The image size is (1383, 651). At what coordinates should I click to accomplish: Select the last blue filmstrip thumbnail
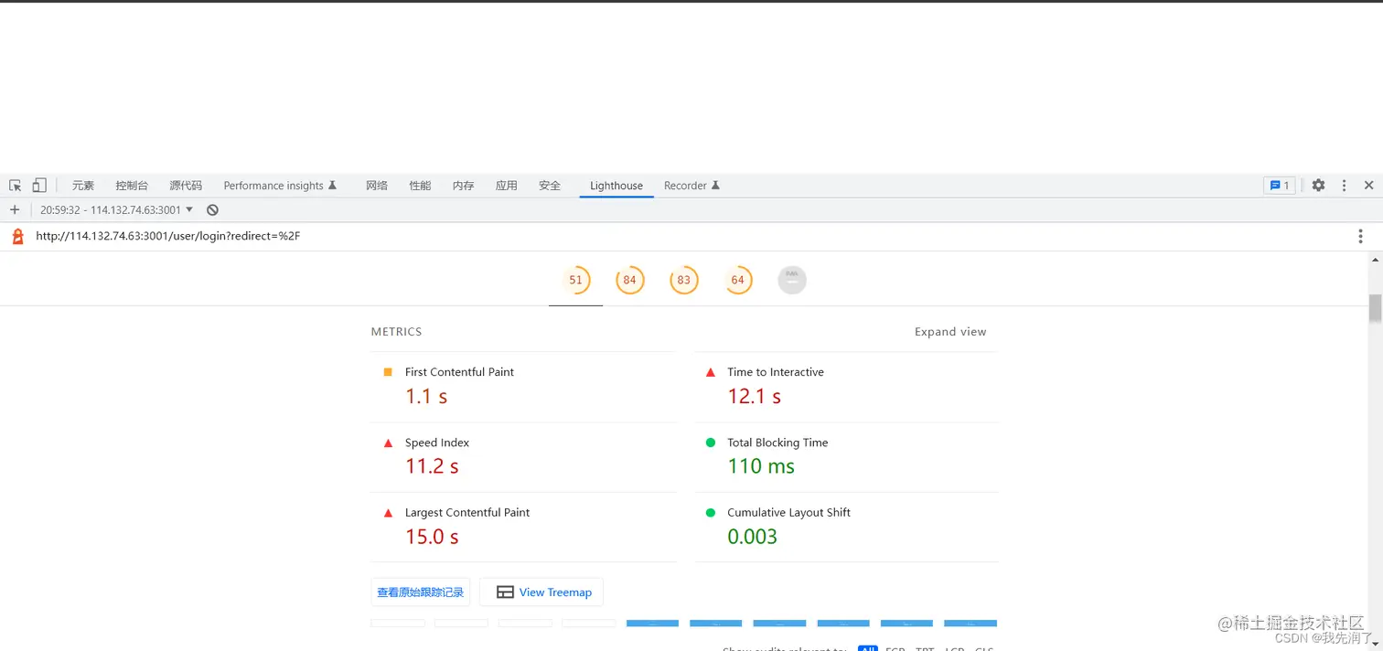970,624
